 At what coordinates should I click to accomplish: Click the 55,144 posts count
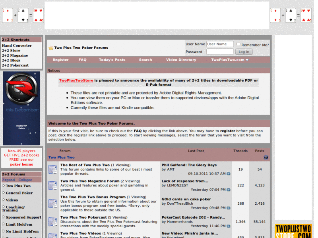260,222
